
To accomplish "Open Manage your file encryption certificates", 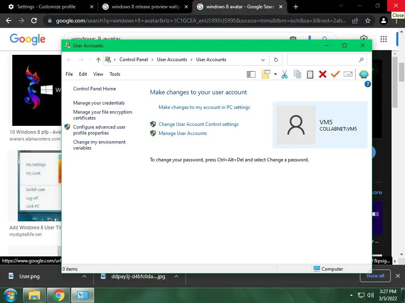I will point(102,115).
